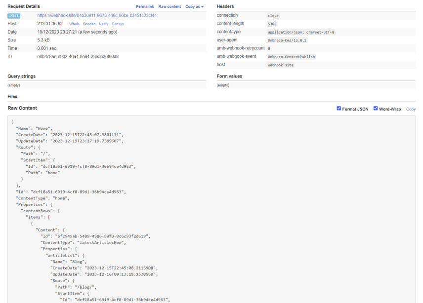Open the Permalink link

tap(145, 7)
